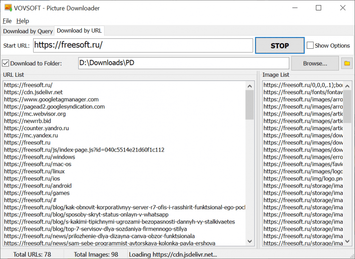Stop the download with STOP button
The height and width of the screenshot is (259, 355).
[280, 45]
